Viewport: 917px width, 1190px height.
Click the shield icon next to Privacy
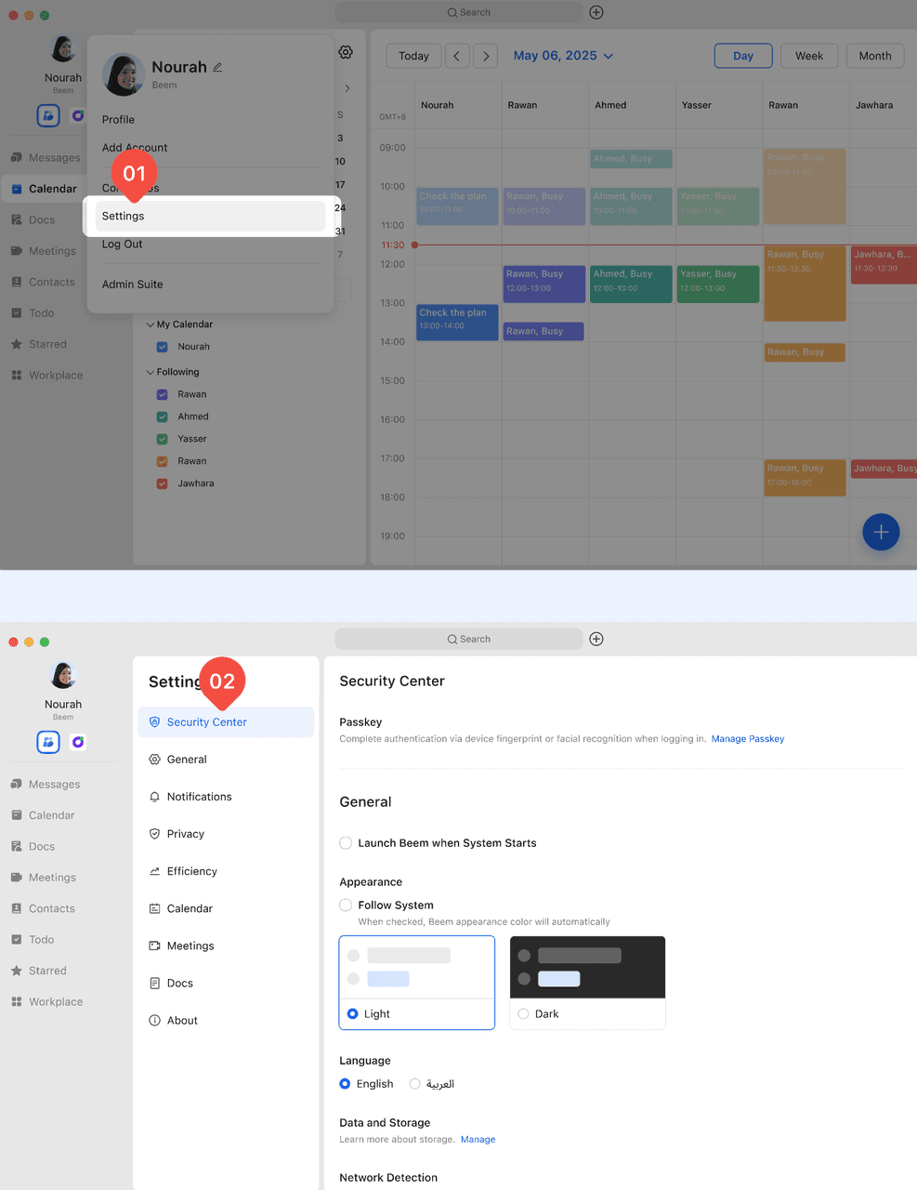[154, 834]
